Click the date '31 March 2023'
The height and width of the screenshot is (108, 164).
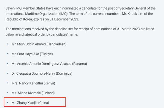(128, 29)
